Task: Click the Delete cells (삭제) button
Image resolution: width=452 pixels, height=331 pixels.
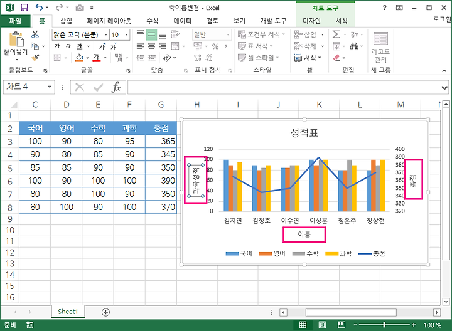Action: (x=309, y=46)
